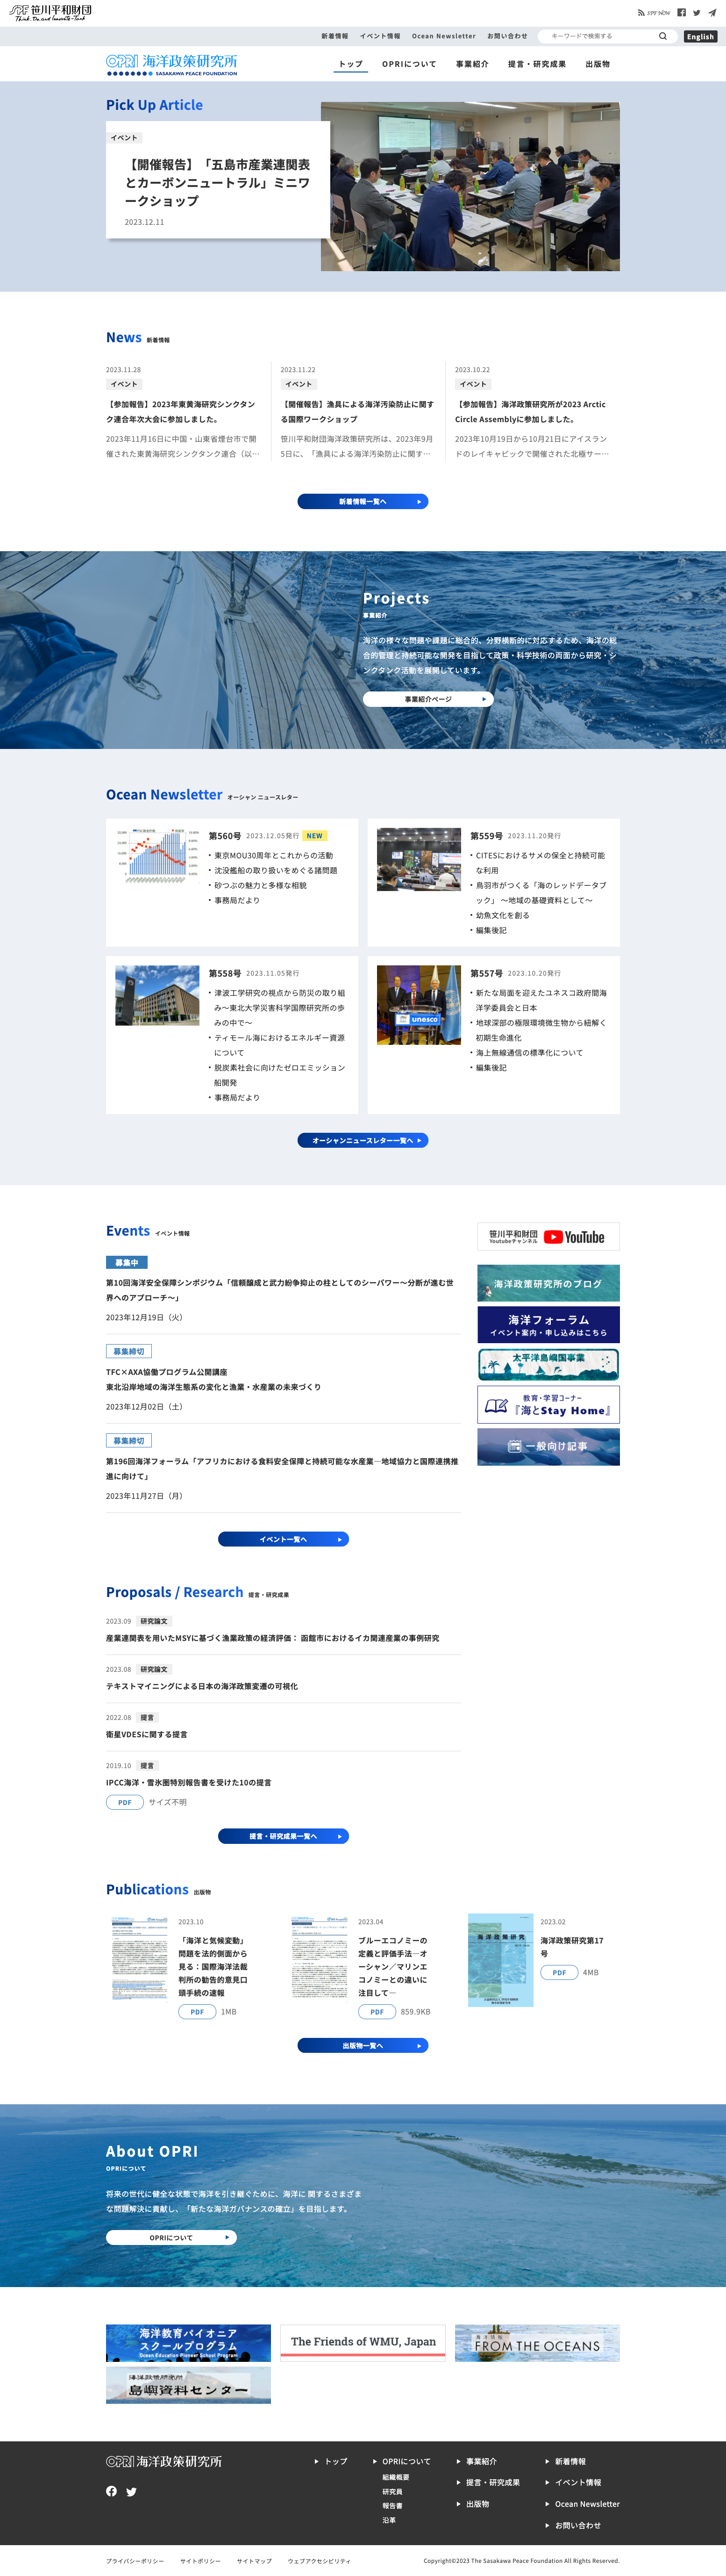This screenshot has width=726, height=2576.
Task: Open the 海洋フォーラム event registration banner
Action: 548,1325
